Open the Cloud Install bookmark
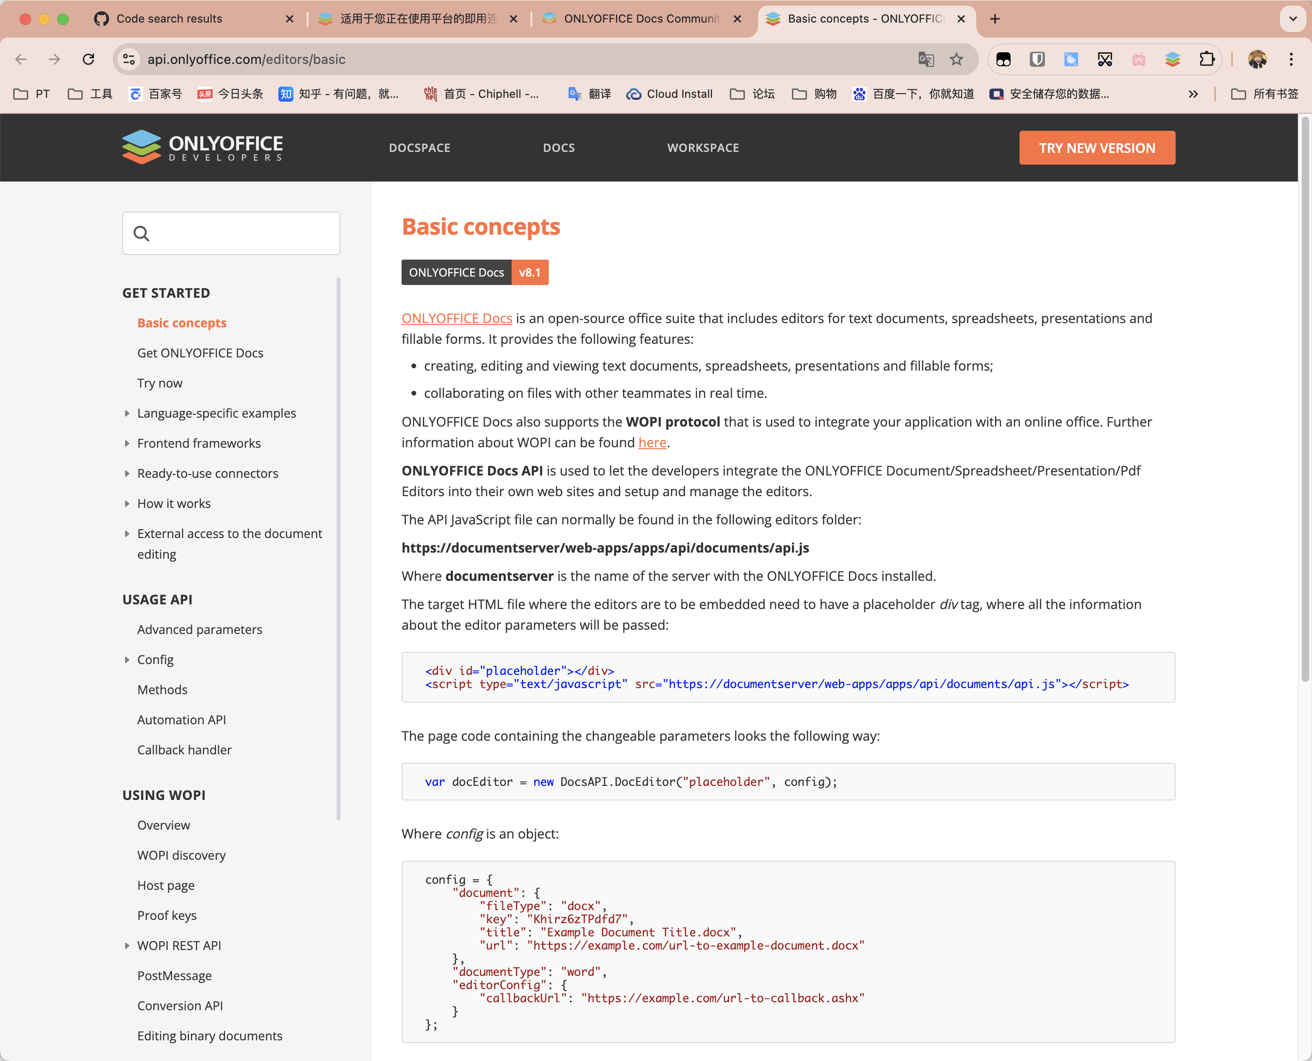This screenshot has height=1061, width=1312. (x=670, y=94)
